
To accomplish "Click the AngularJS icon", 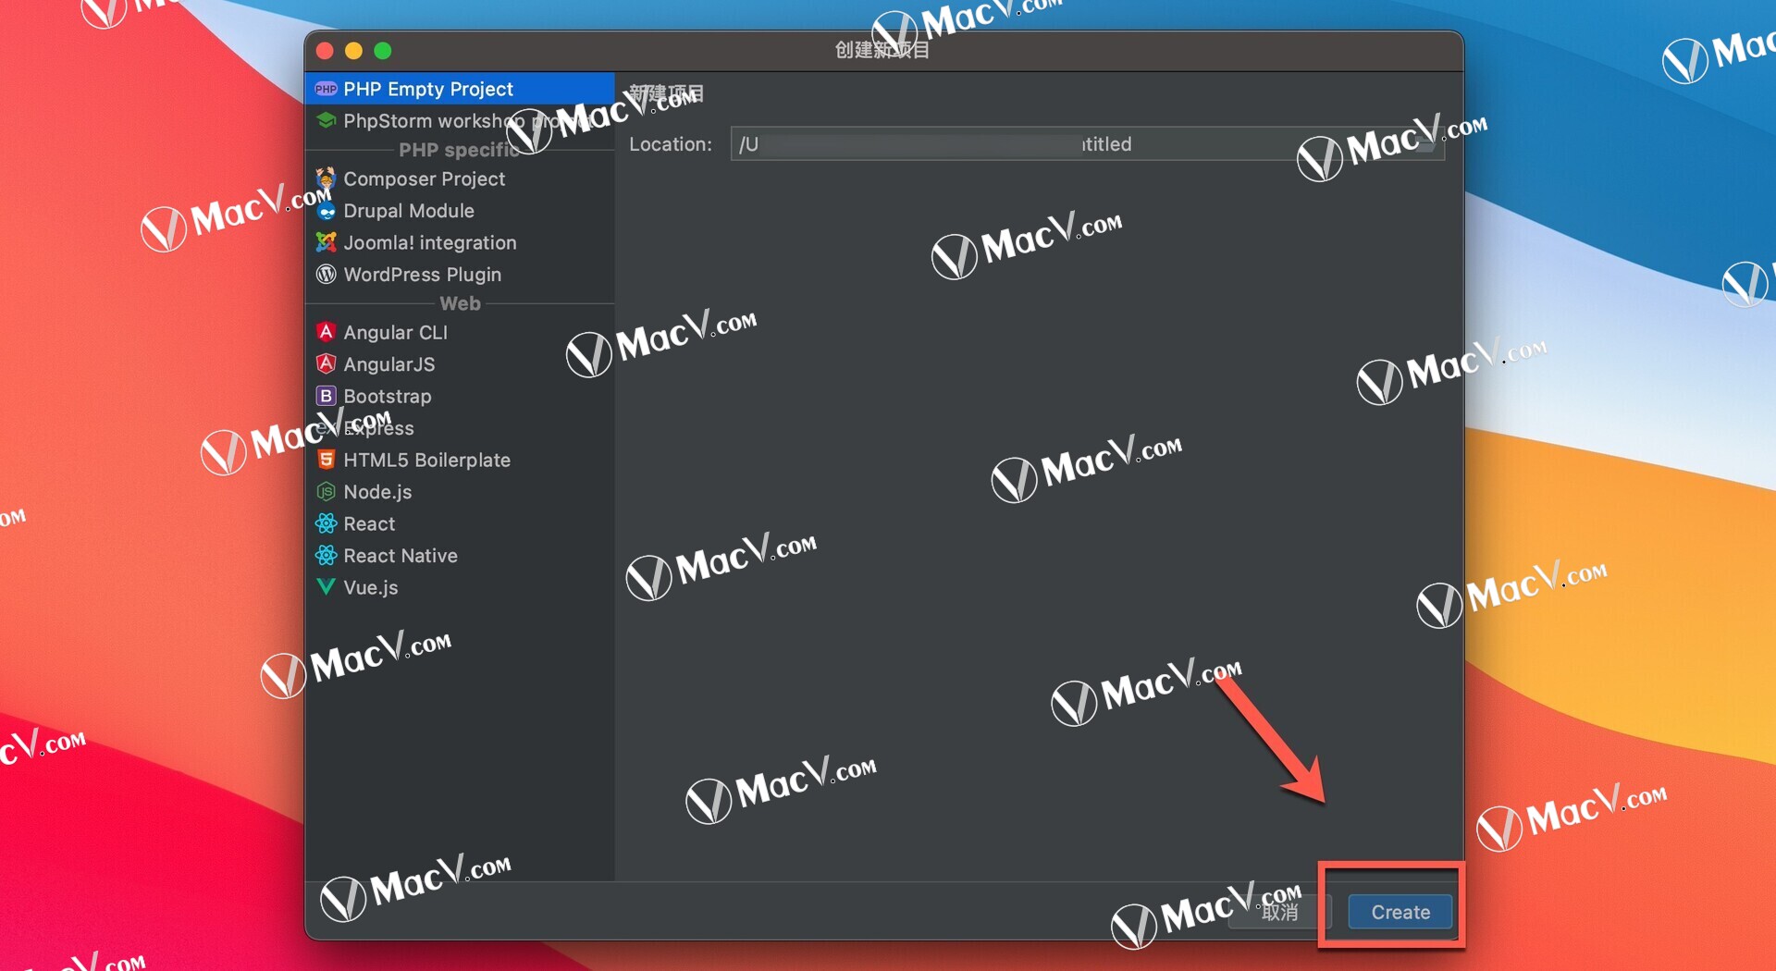I will coord(326,363).
